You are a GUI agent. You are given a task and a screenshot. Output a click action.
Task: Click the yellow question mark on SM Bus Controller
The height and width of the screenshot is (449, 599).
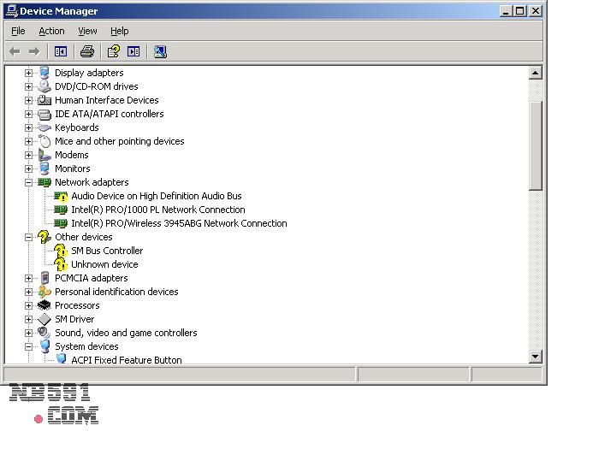60,251
